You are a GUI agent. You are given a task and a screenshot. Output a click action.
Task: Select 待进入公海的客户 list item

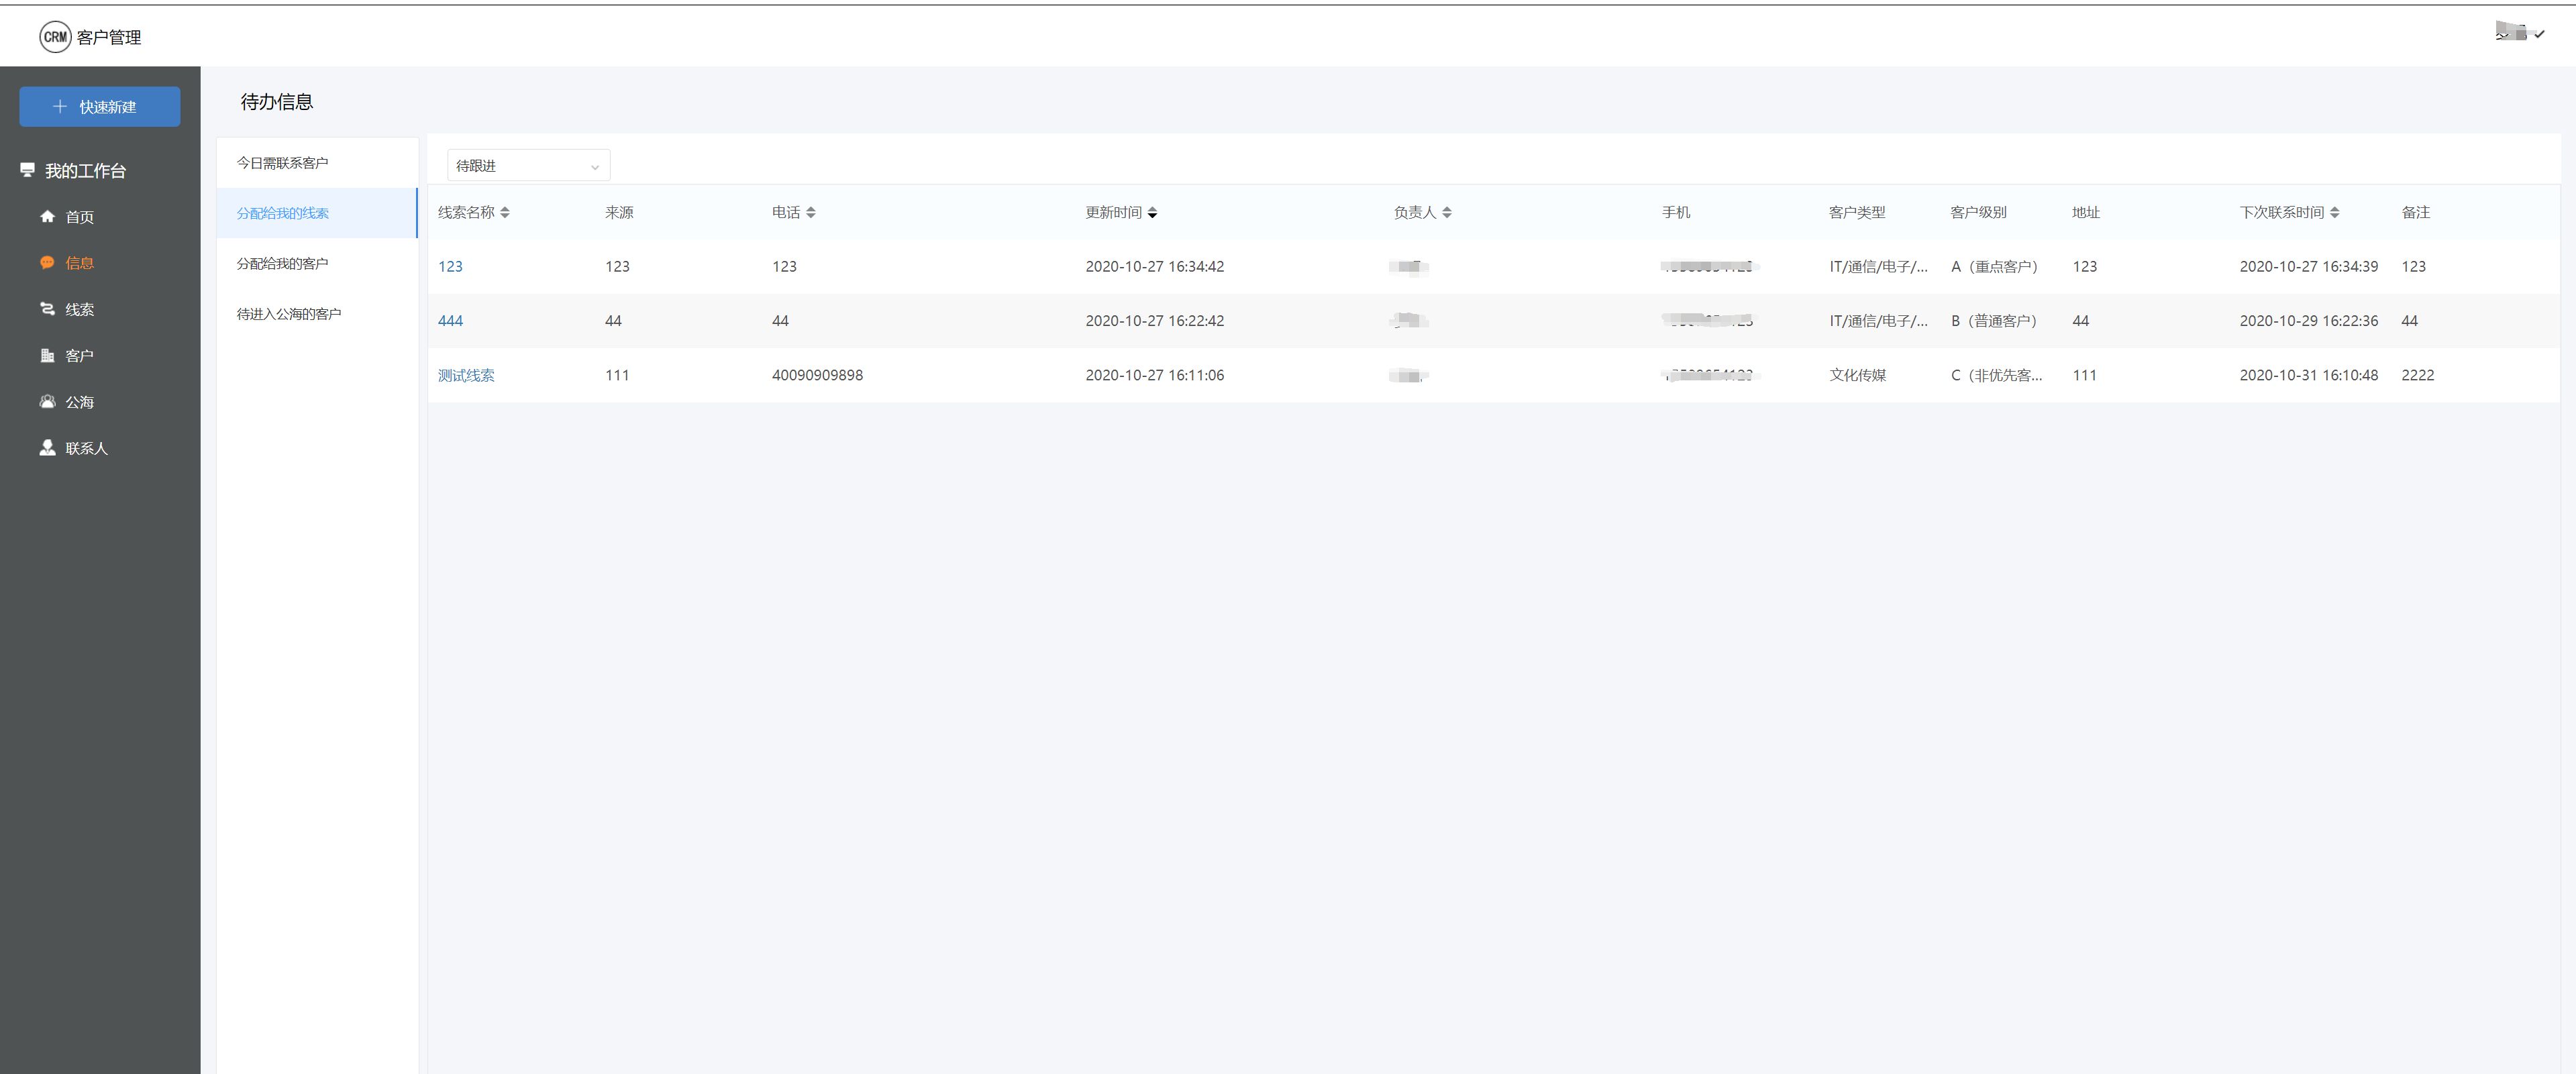tap(288, 314)
